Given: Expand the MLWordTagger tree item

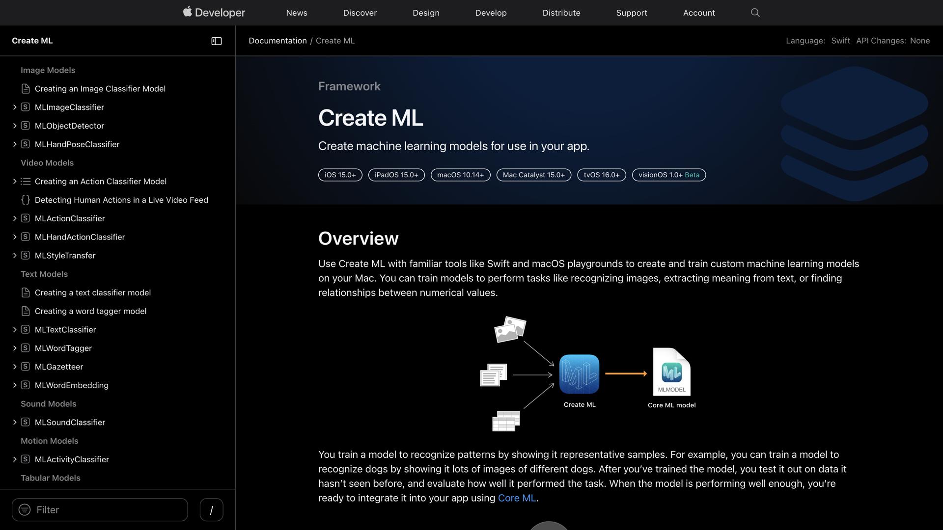Looking at the screenshot, I should tap(14, 348).
